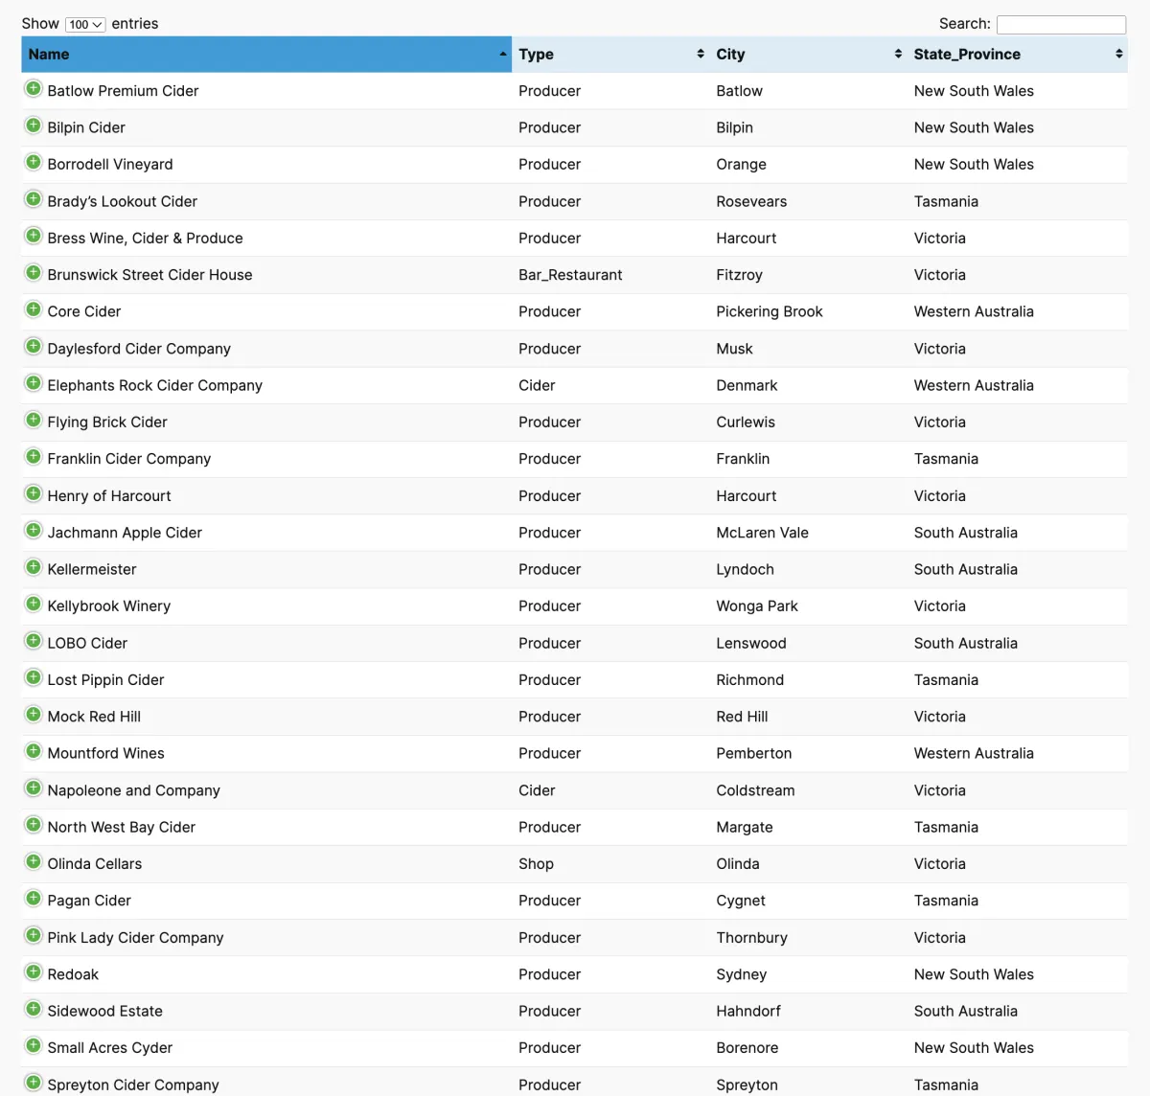Click plus icon next to Brunswick Street Cider House

coord(34,273)
